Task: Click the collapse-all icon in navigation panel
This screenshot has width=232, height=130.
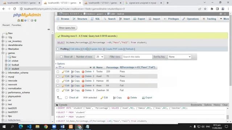Action: (x=49, y=30)
